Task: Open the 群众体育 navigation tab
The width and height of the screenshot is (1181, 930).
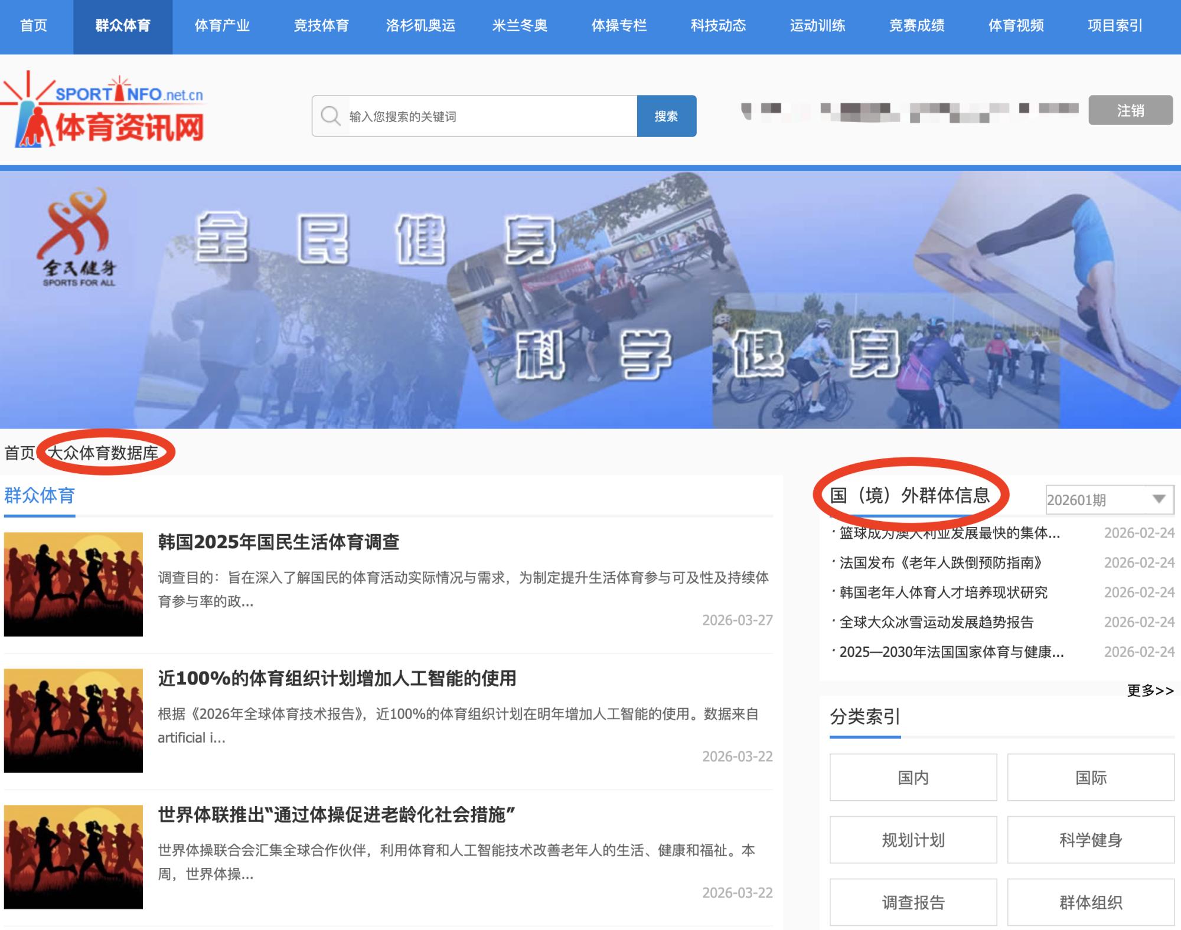Action: 123,26
